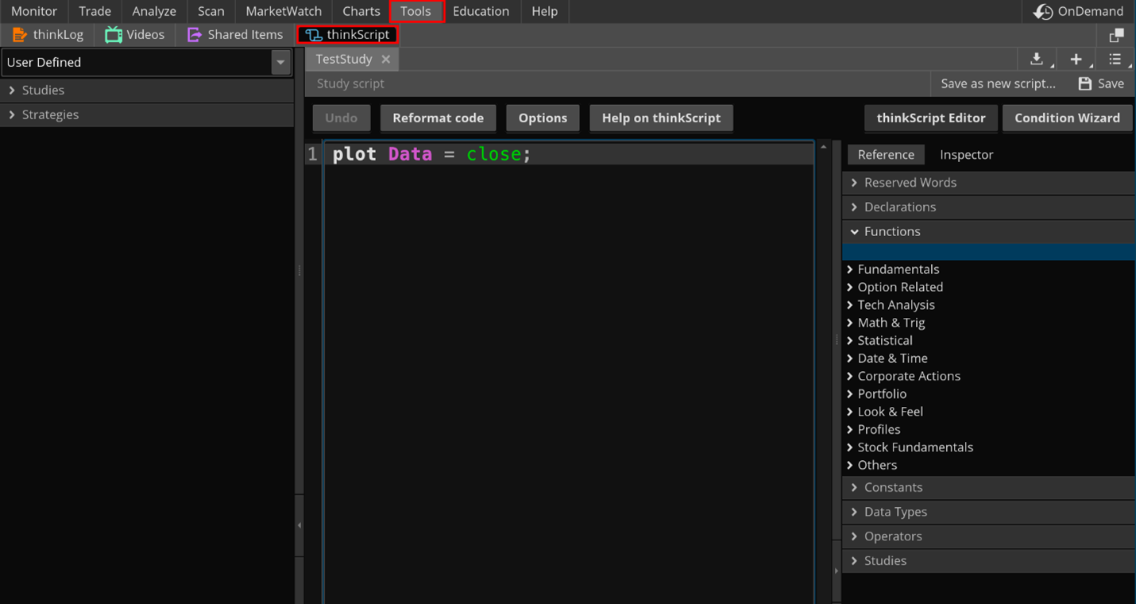Image resolution: width=1136 pixels, height=604 pixels.
Task: Click the Functions search field
Action: click(x=988, y=253)
